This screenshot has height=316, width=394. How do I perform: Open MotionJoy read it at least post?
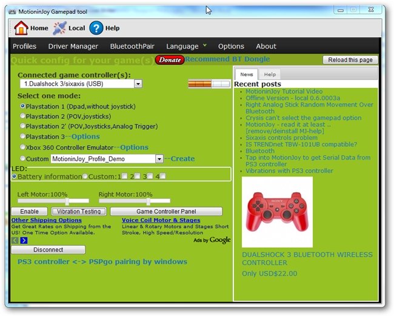click(x=288, y=127)
